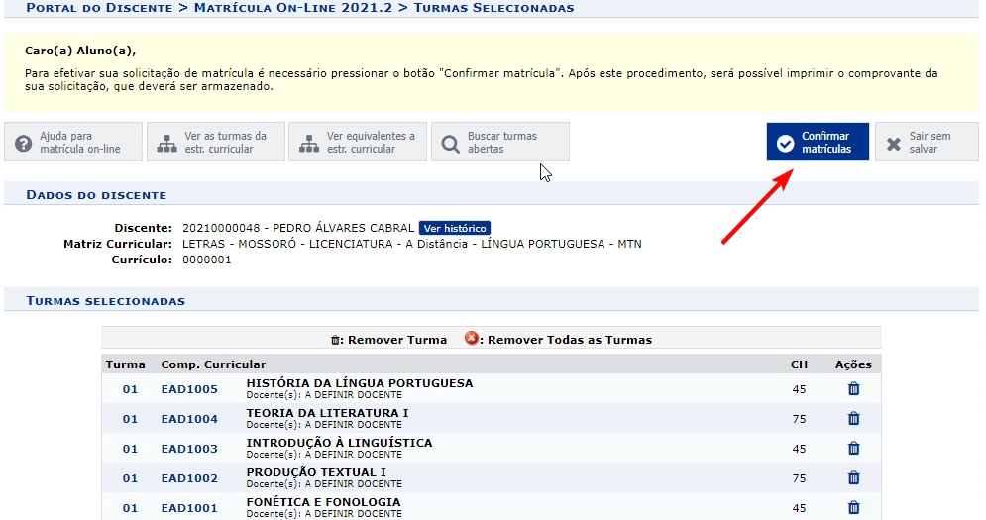The image size is (986, 520).
Task: Click CH value 75 for EAD1004
Action: [799, 419]
